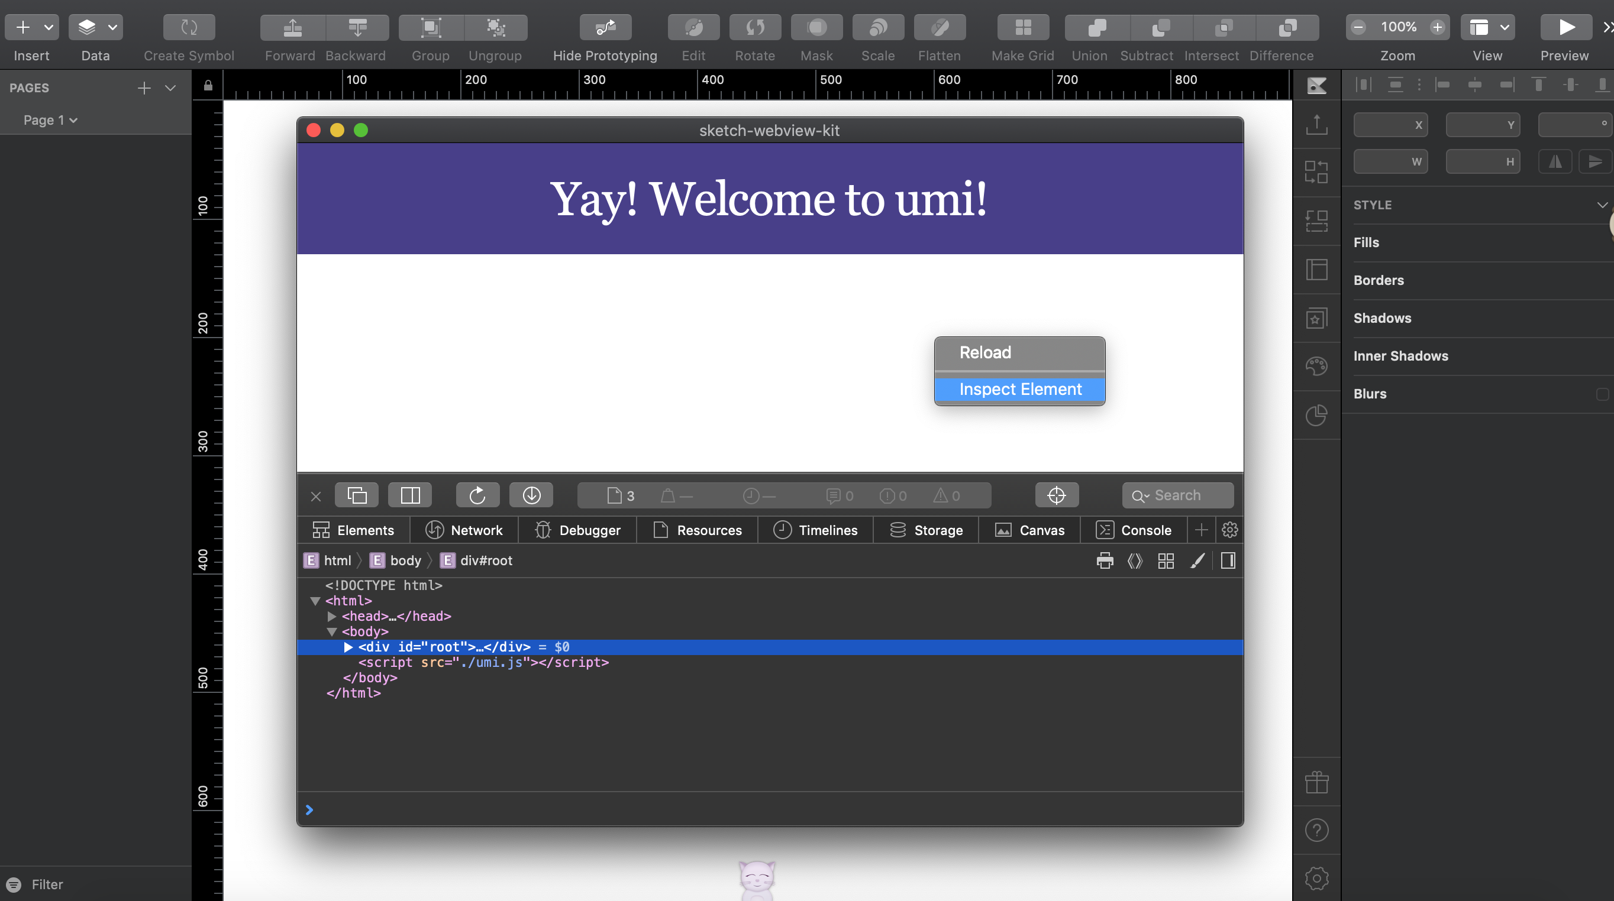Collapse the STYLE section chevron
This screenshot has height=901, width=1614.
(x=1602, y=205)
